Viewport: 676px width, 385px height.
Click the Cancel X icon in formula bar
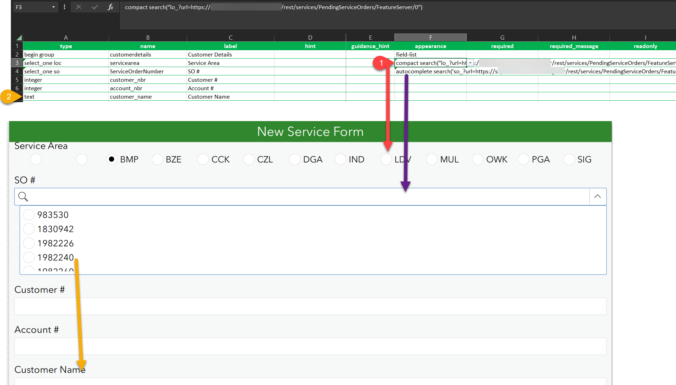[79, 7]
